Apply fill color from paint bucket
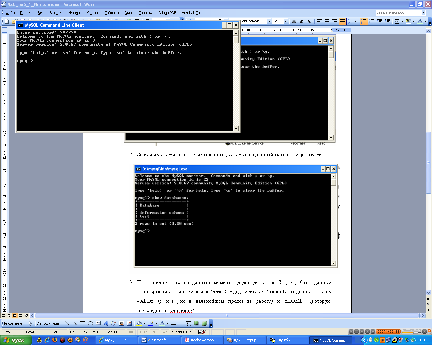Screen dimensions: 432x345 click(139, 323)
